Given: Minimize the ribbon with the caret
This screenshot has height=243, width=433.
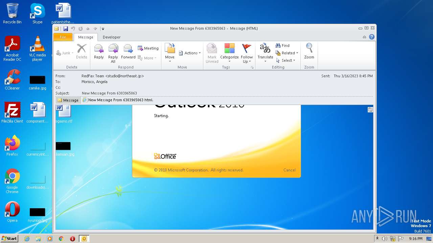Looking at the screenshot, I should click(x=364, y=37).
